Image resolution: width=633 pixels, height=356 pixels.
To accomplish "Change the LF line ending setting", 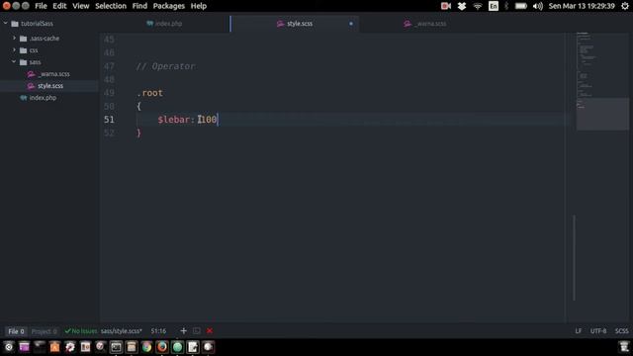I will click(578, 331).
